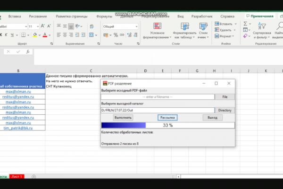The width and height of the screenshot is (283, 189).
Task: Open font color dropdown arrow
Action: click(x=50, y=35)
